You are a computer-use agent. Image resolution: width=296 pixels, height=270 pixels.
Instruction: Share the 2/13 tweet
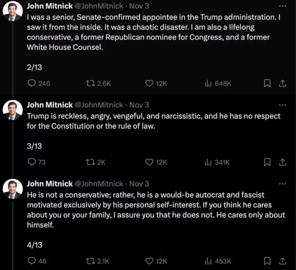point(282,83)
